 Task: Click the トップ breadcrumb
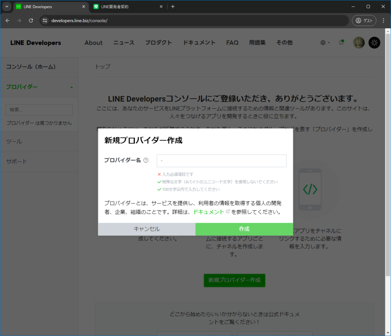(103, 66)
